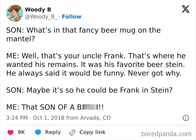The height and width of the screenshot is (140, 196).
Task: Click the Copy link text
Action: (x=92, y=132)
